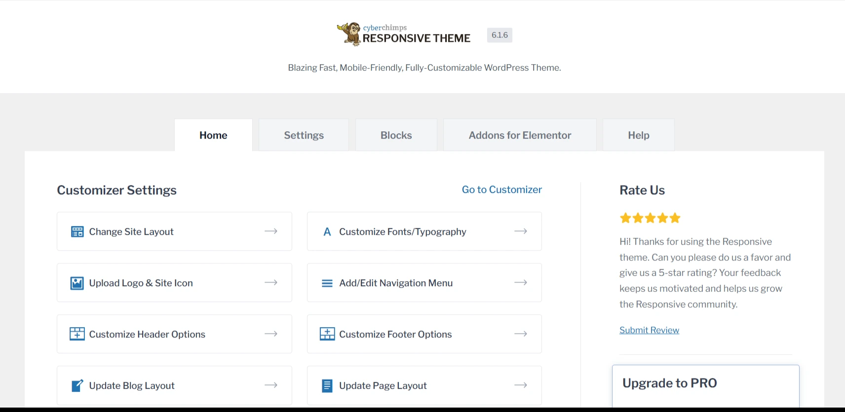845x412 pixels.
Task: Click the 'Blazing Fast, Mobile-Friendly' tagline
Action: (424, 68)
